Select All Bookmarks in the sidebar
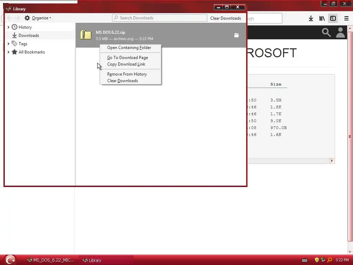The height and width of the screenshot is (265, 353). (31, 52)
